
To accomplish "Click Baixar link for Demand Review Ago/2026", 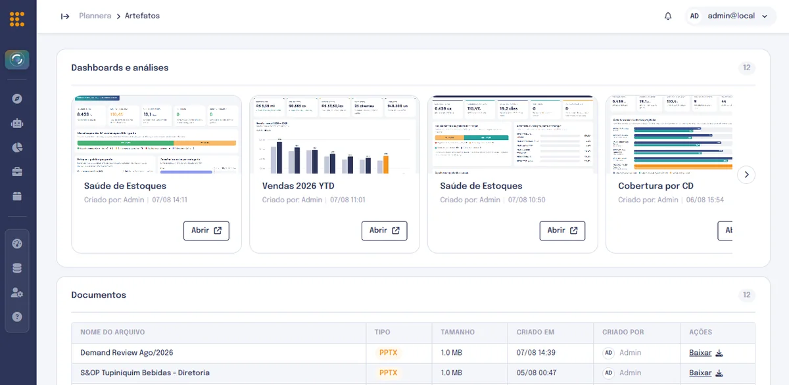I will [700, 353].
